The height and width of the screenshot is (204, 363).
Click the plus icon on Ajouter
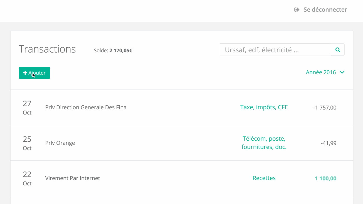pos(25,73)
